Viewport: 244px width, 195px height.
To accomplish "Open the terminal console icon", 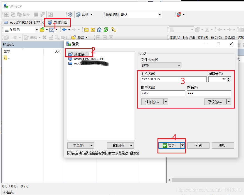I will point(36,15).
